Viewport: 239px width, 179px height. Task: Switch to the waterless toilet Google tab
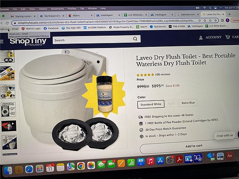click(188, 15)
